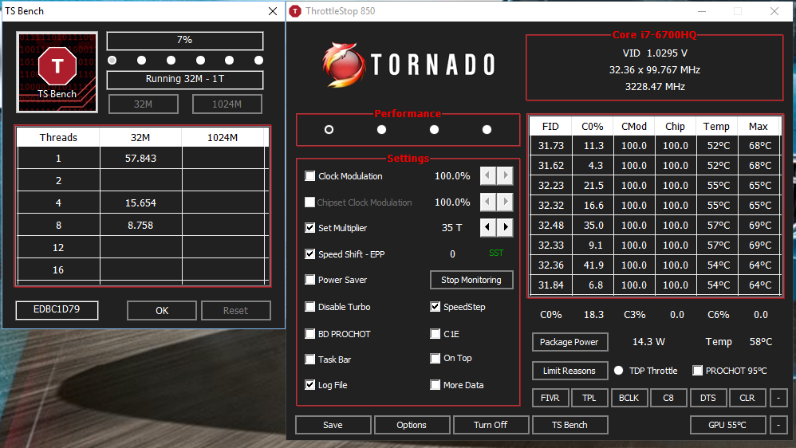The height and width of the screenshot is (448, 796).
Task: Increase Chipset Clock Modulation right arrow
Action: tap(505, 202)
